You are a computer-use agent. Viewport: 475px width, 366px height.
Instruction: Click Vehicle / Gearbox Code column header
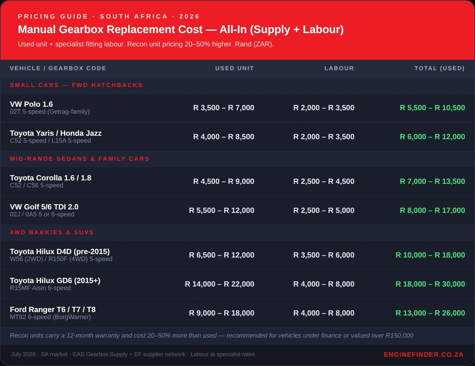pos(58,68)
